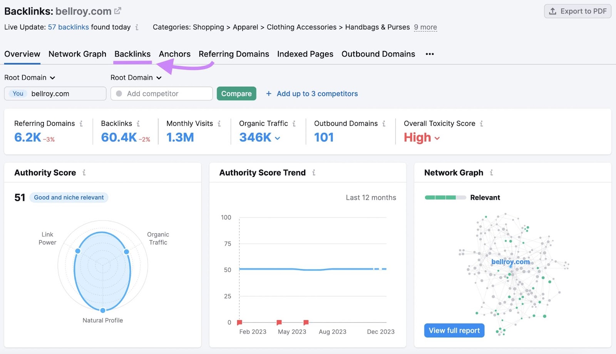
Task: Click the Overall Toxicity Score info icon
Action: (482, 124)
